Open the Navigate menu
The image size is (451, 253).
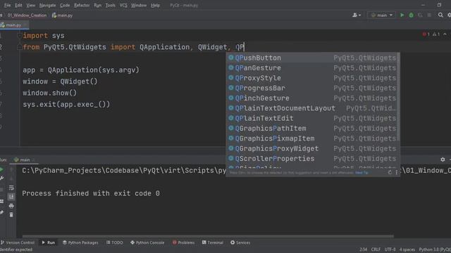tap(47, 5)
